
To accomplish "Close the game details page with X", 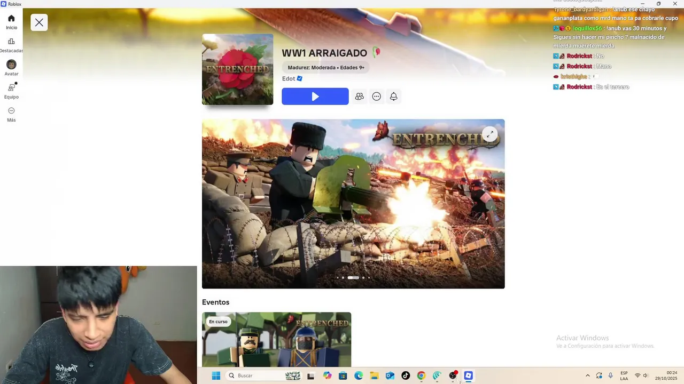I will click(39, 22).
